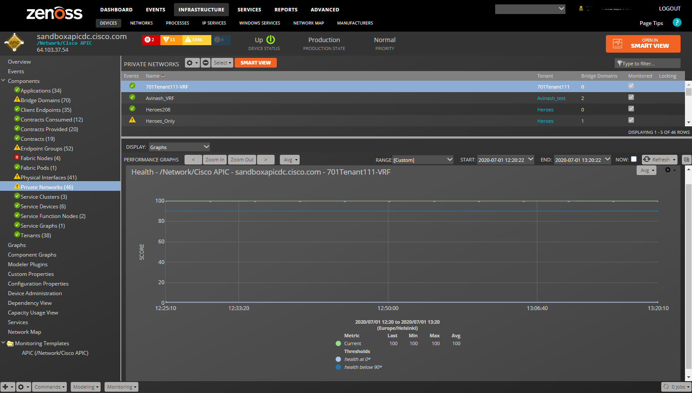Open the Modeling menu

point(86,387)
